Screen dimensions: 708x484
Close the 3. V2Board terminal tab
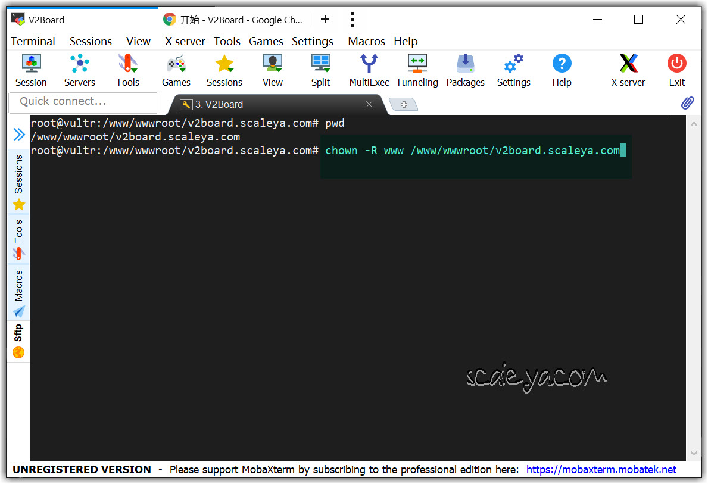pos(369,104)
